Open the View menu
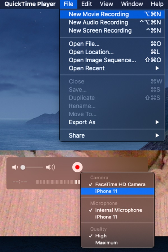This screenshot has height=252, width=168. click(x=106, y=4)
